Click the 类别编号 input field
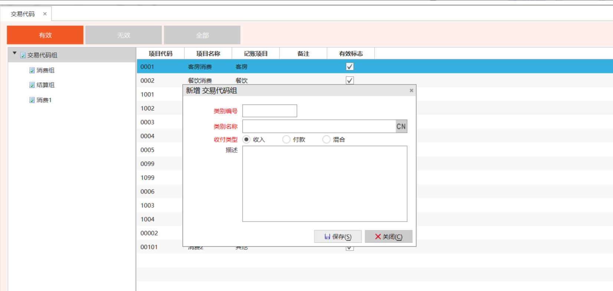 [x=269, y=111]
